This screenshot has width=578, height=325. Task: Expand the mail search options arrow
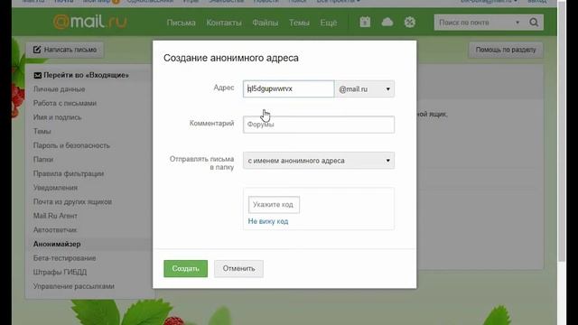click(517, 23)
